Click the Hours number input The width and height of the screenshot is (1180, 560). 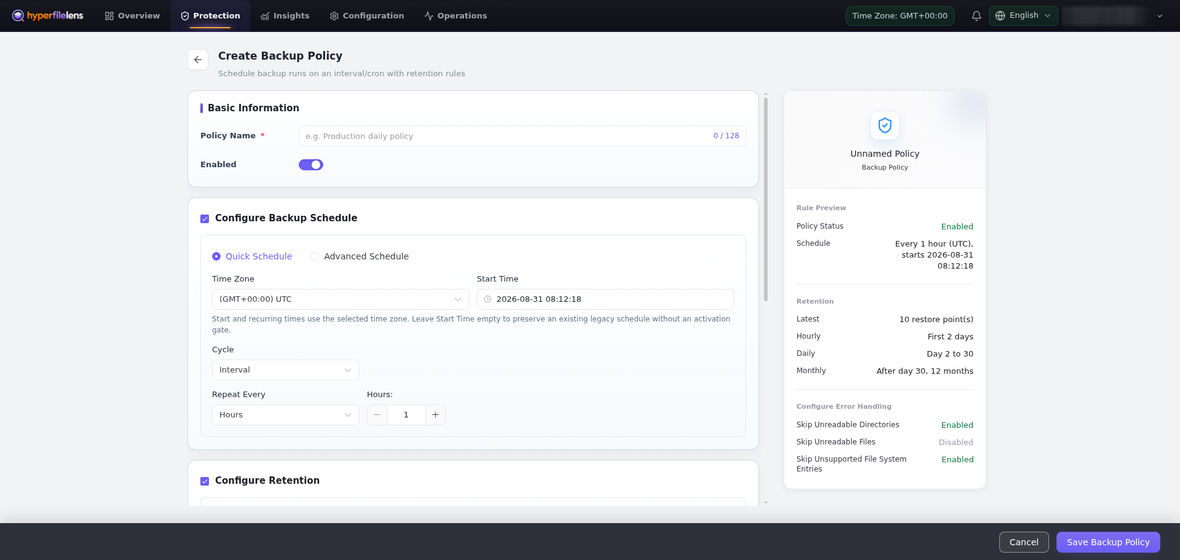406,415
